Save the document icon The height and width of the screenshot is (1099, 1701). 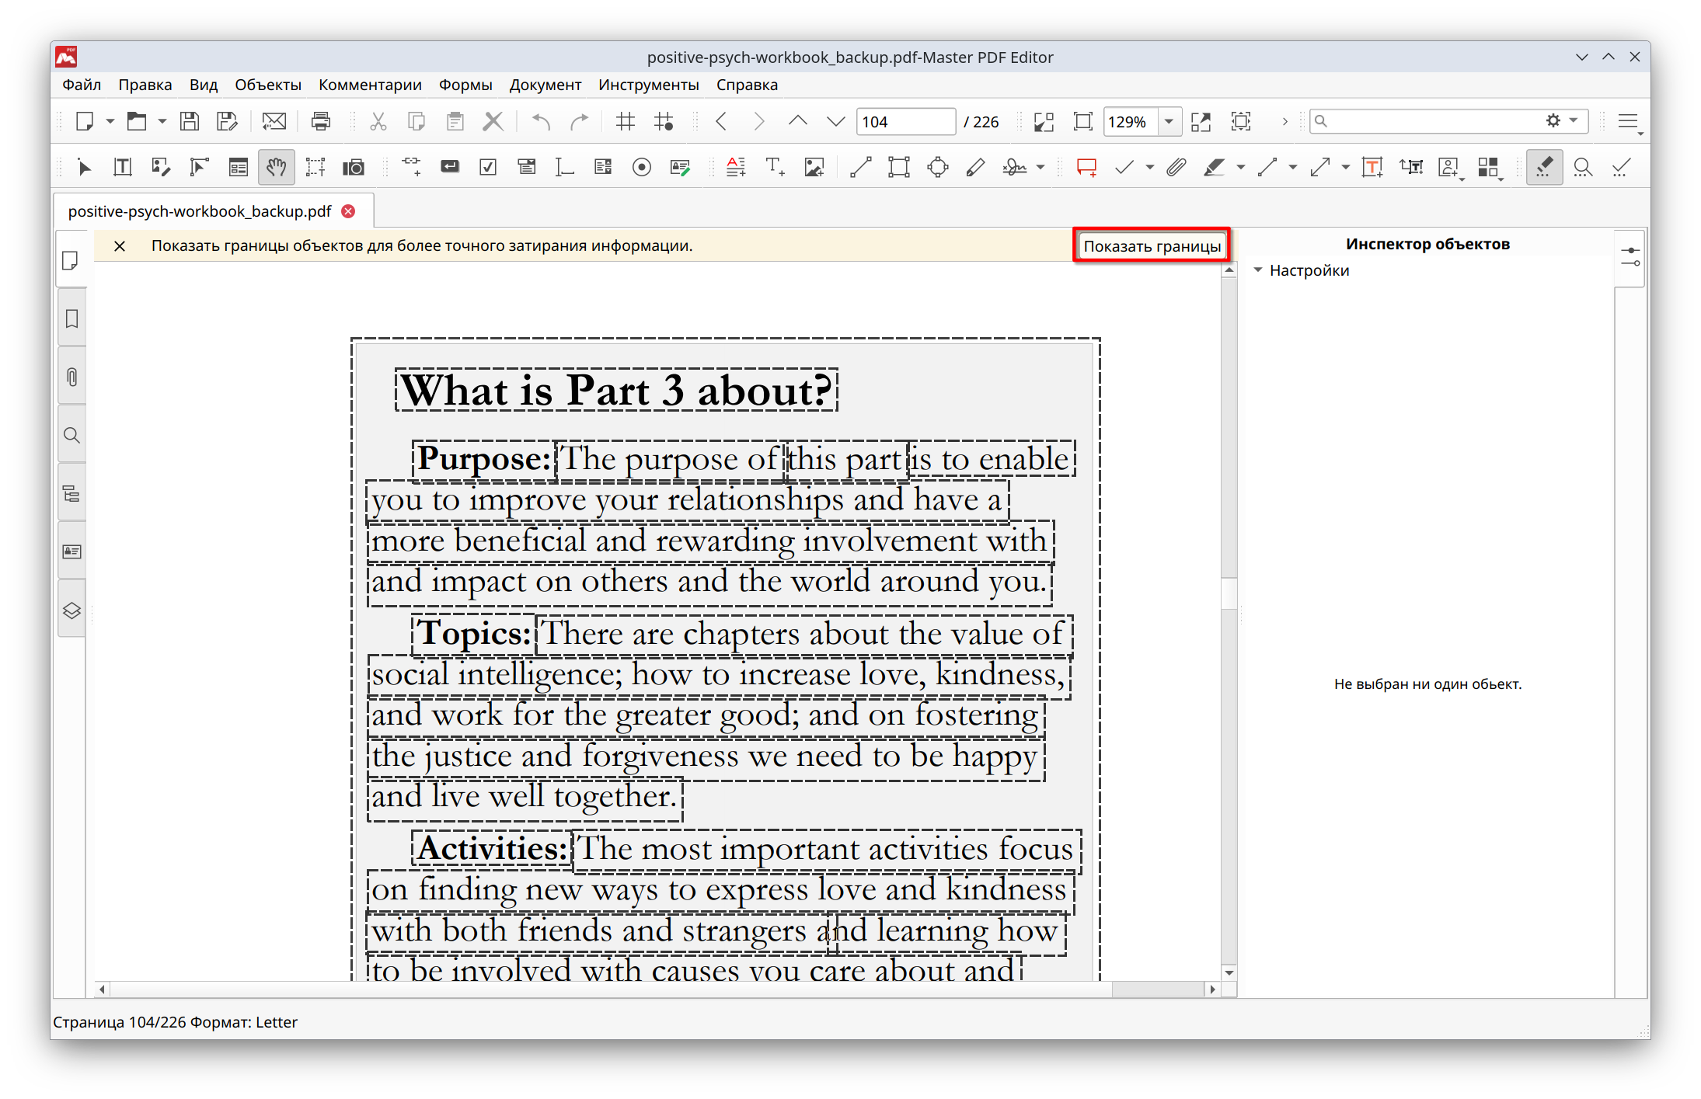(x=190, y=121)
